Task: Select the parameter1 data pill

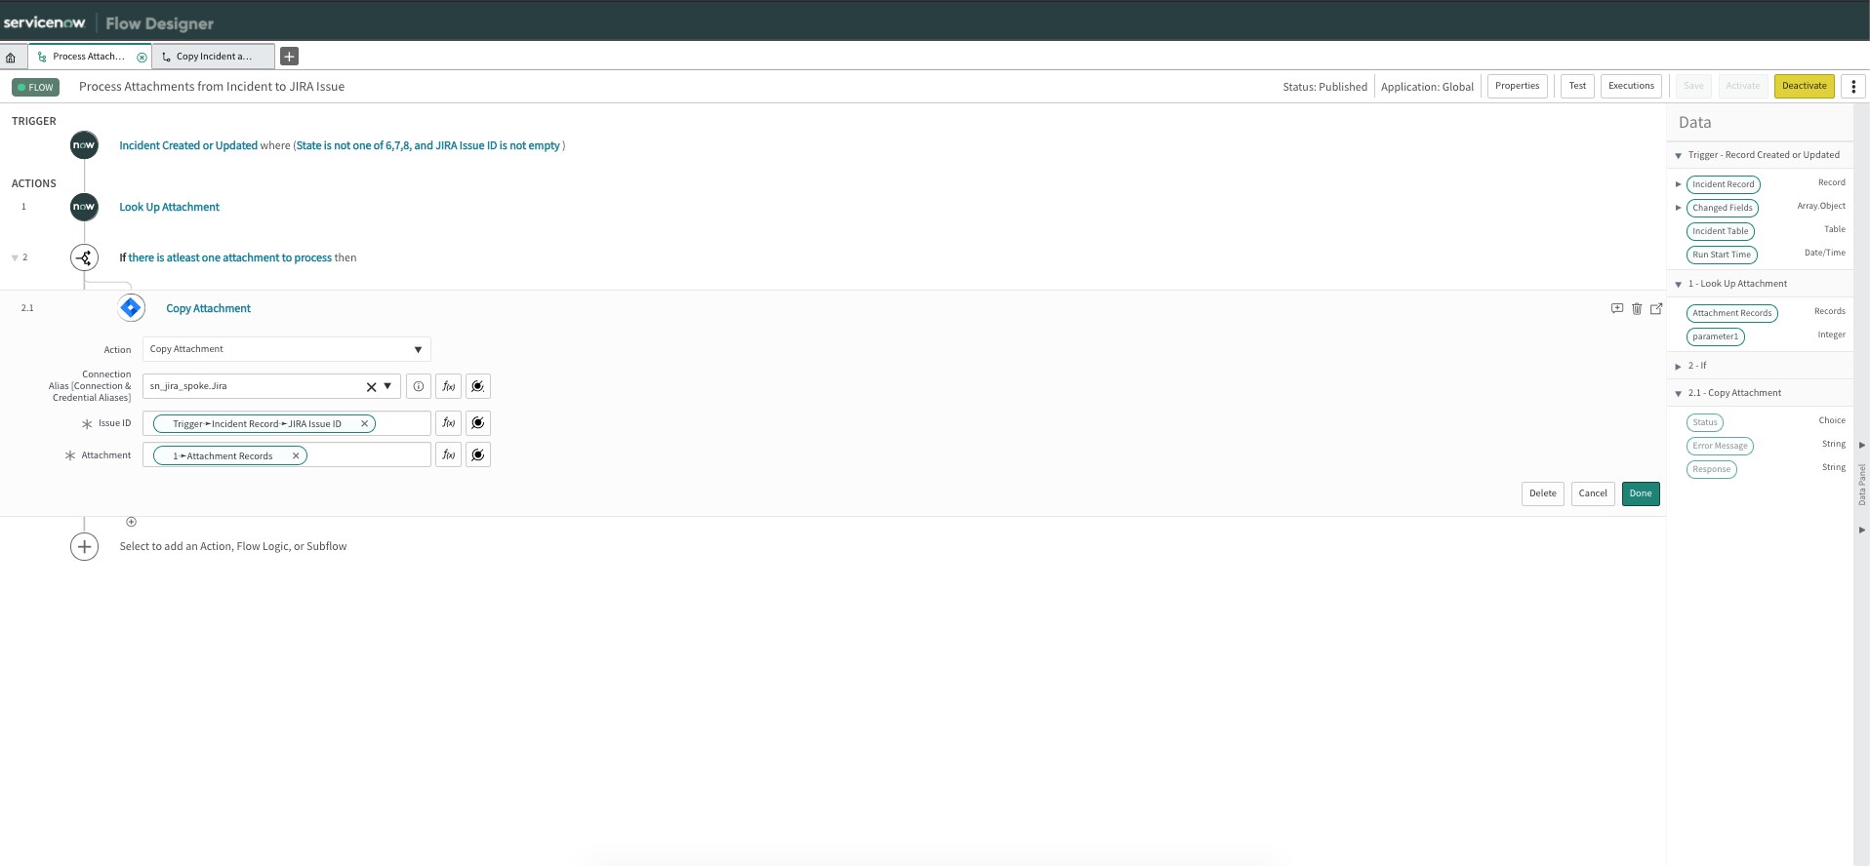Action: (x=1715, y=336)
